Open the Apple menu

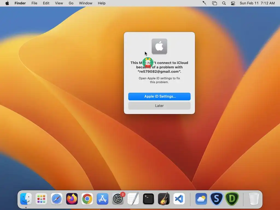pos(7,3)
